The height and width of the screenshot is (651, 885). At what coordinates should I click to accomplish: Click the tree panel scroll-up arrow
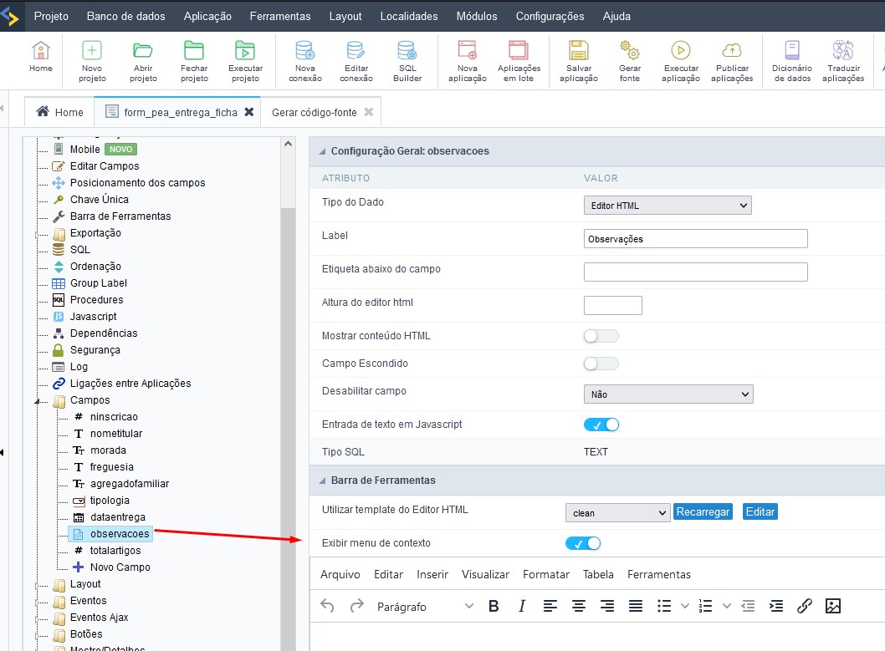(x=288, y=145)
